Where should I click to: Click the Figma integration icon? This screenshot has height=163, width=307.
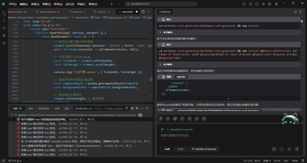click(x=161, y=119)
